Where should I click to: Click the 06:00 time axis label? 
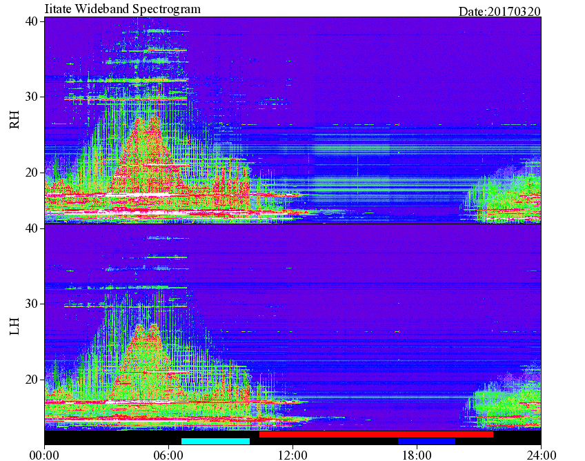pyautogui.click(x=168, y=455)
